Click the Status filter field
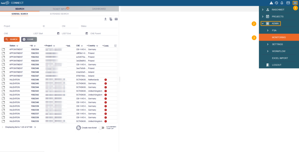 tap(99, 26)
